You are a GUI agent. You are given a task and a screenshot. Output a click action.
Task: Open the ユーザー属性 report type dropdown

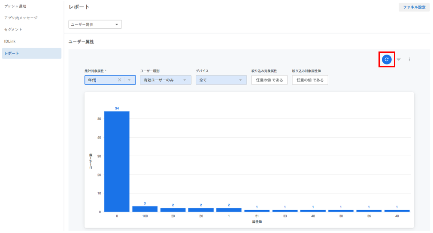point(95,24)
